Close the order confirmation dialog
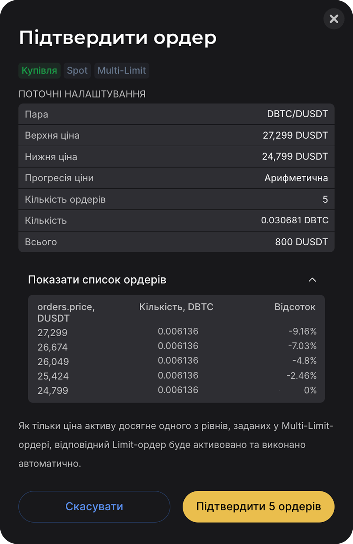Image resolution: width=353 pixels, height=544 pixels. pos(334,19)
